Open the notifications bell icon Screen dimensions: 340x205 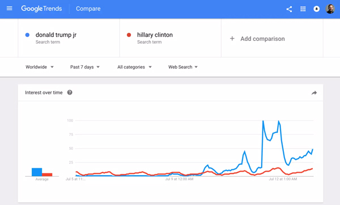click(x=317, y=9)
